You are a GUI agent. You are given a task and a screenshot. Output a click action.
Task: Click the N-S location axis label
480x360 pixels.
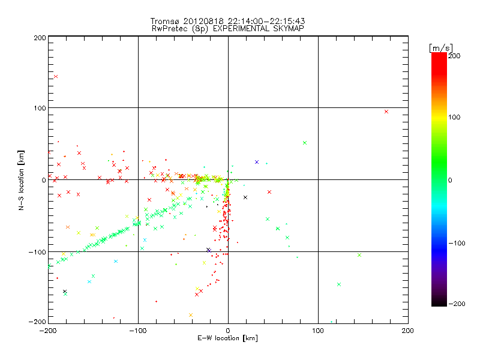point(22,180)
